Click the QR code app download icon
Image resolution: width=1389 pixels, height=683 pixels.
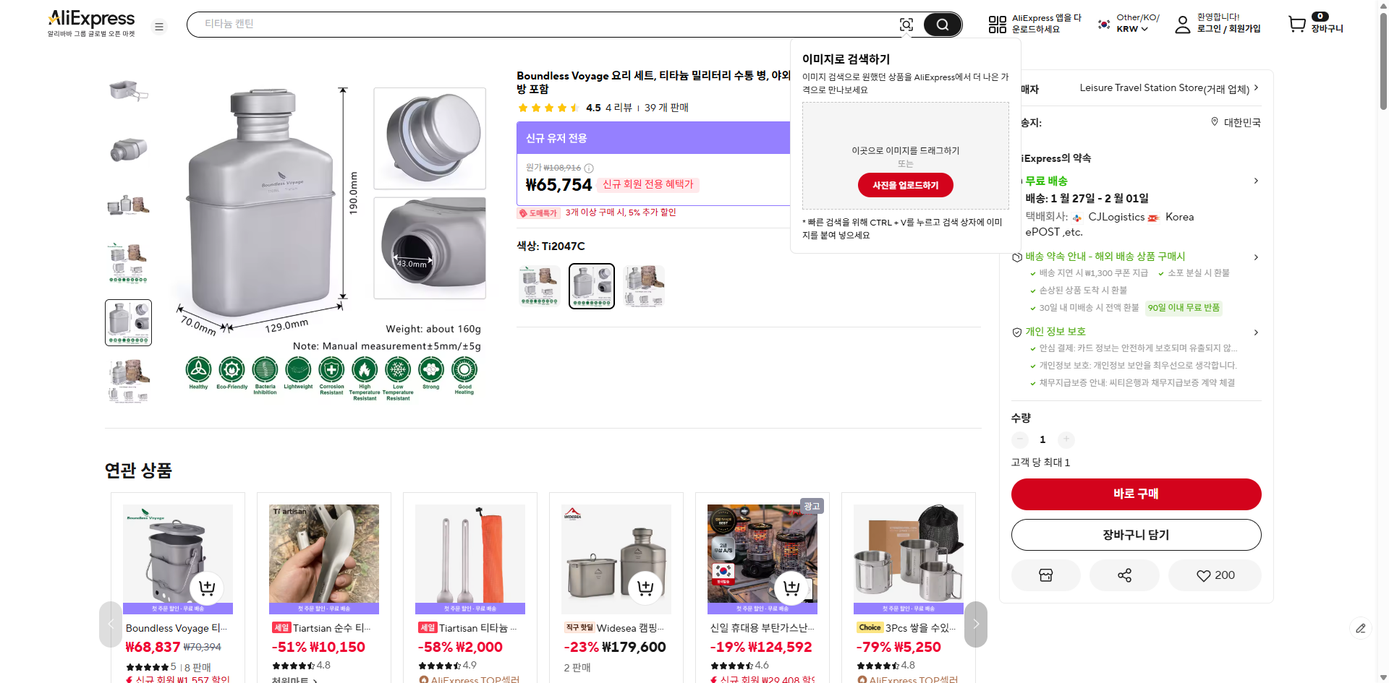click(997, 25)
